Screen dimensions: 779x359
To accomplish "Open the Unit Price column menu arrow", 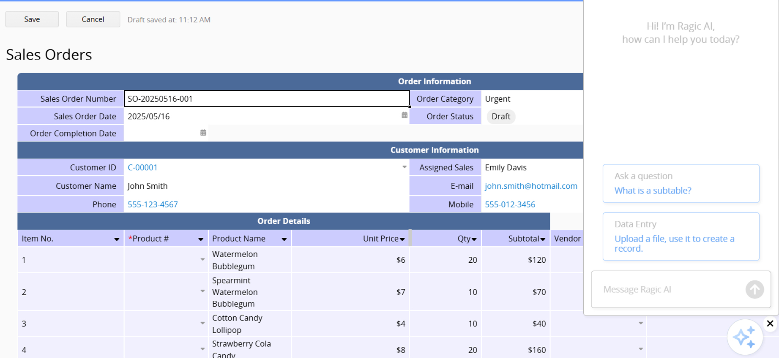I will [x=402, y=239].
